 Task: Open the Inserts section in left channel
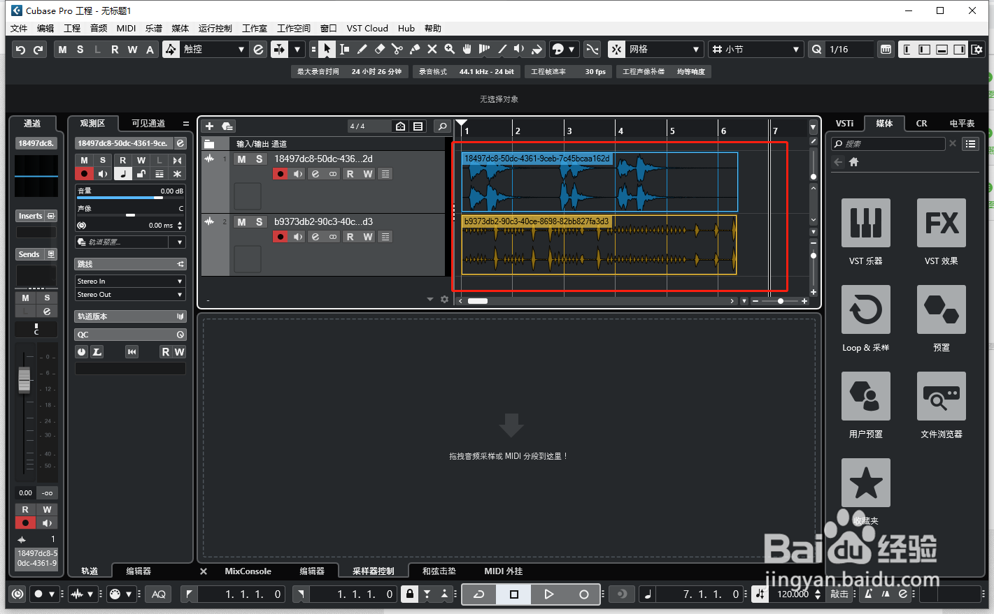[x=36, y=216]
